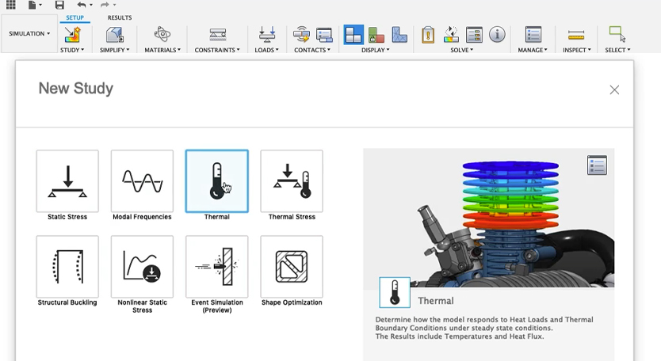The image size is (661, 361).
Task: Select Event Simulation (Preview) study
Action: (216, 267)
